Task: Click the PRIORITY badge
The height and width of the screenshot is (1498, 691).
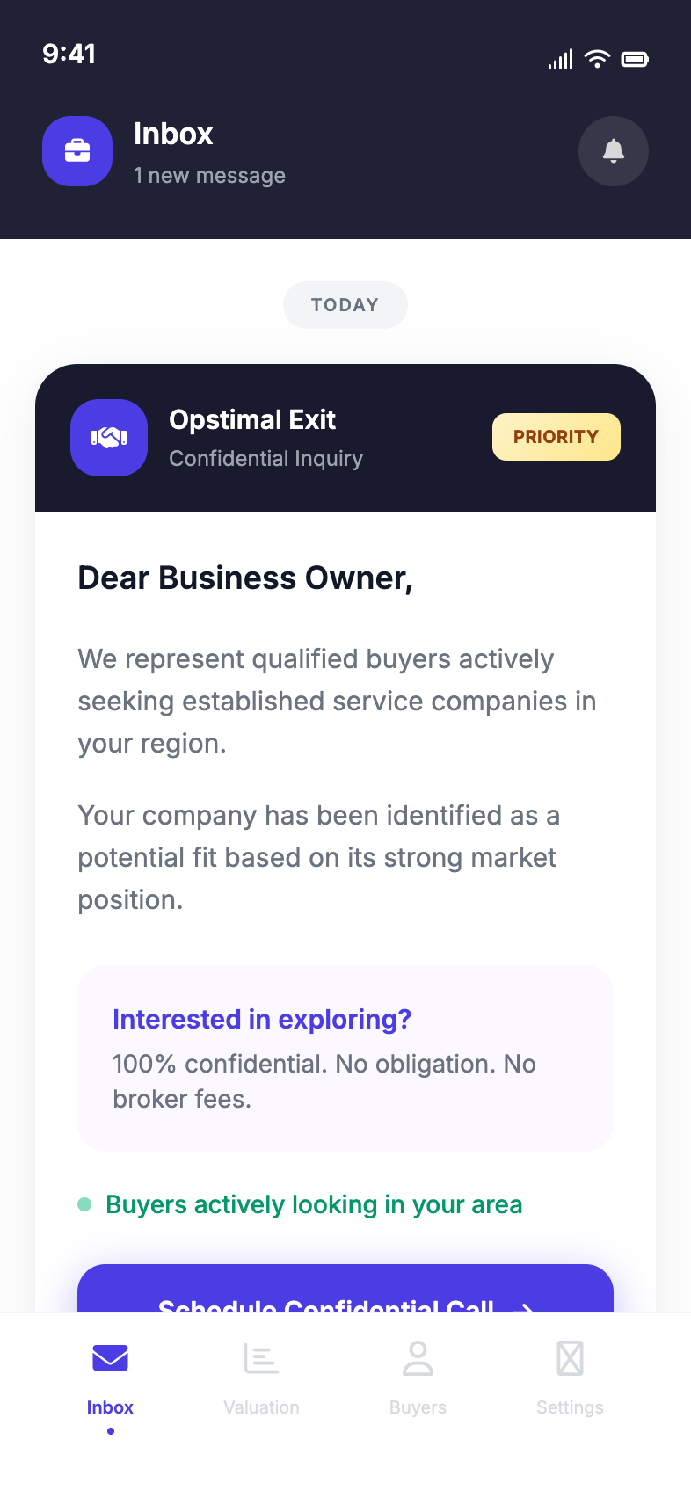Action: click(x=556, y=437)
